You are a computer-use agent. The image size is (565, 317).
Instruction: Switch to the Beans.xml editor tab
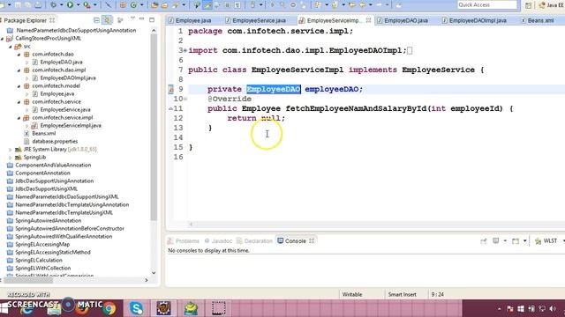pos(538,20)
